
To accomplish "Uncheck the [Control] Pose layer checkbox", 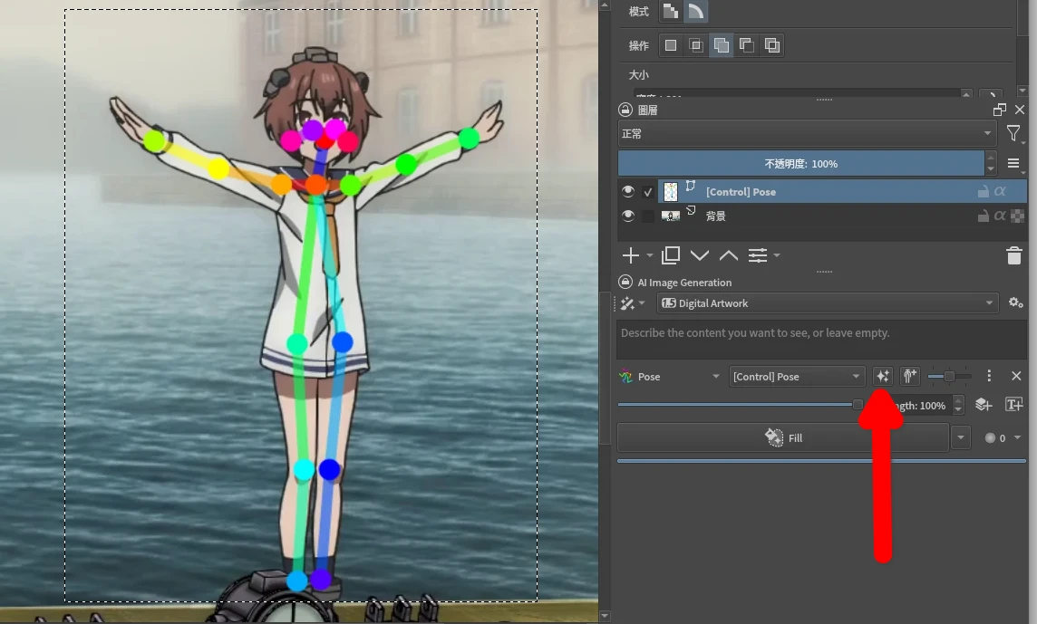I will (647, 192).
